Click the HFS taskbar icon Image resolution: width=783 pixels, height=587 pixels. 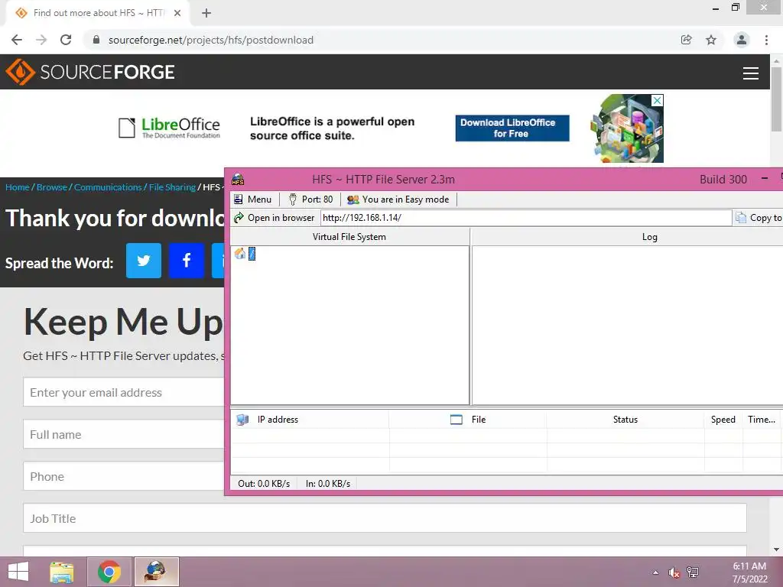point(156,572)
